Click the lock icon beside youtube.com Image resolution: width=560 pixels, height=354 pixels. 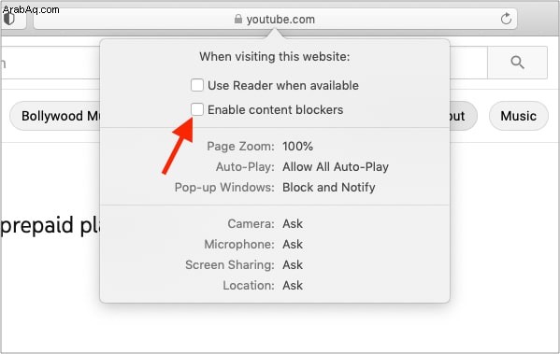pos(237,19)
